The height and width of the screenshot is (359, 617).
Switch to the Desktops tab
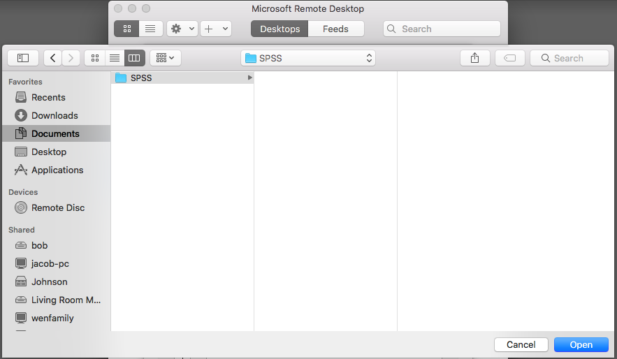(280, 29)
